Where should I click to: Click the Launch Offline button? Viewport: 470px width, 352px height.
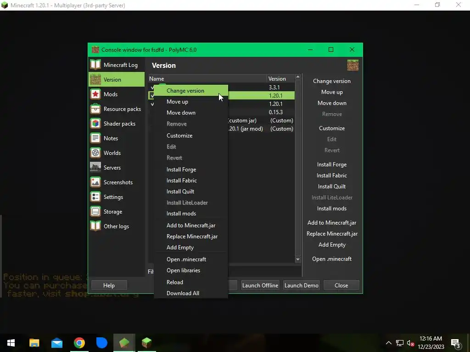[x=260, y=285]
